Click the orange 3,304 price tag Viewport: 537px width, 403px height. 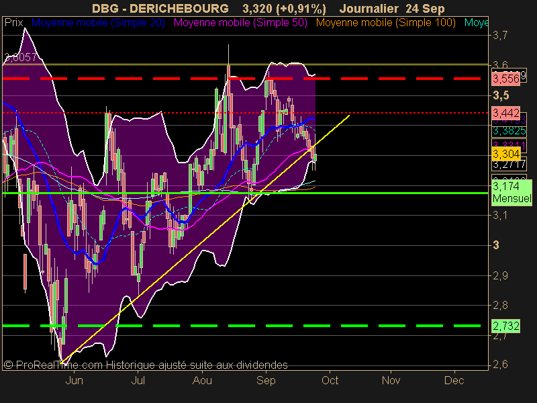pos(506,154)
